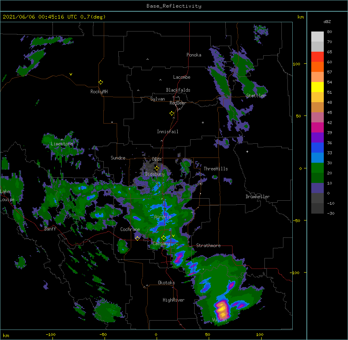The height and width of the screenshot is (340, 348).
Task: Select the yellow diamond marker between Olds and Didsbury
Action: [157, 168]
